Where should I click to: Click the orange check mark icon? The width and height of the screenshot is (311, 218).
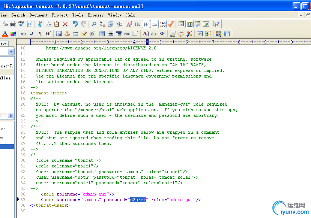click(x=171, y=24)
